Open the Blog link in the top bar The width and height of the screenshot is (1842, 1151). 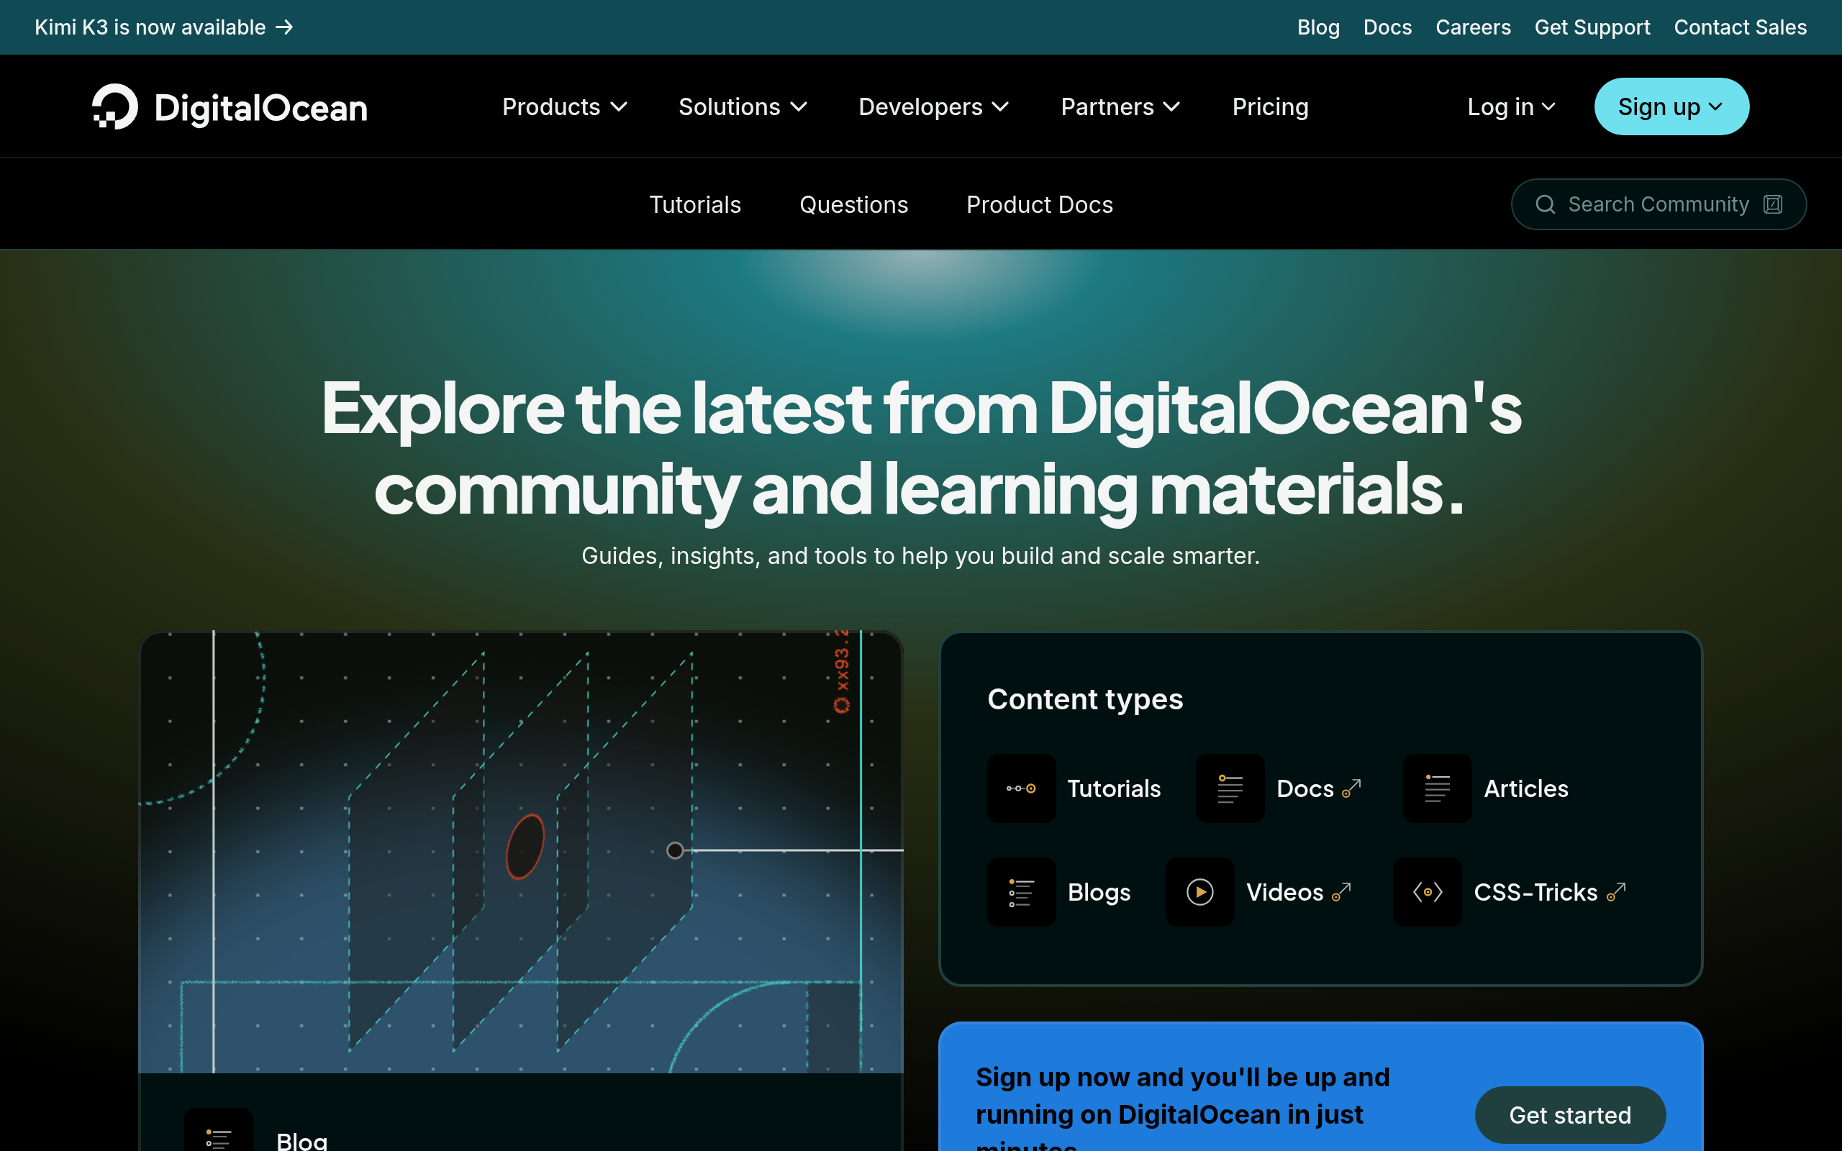click(1318, 27)
